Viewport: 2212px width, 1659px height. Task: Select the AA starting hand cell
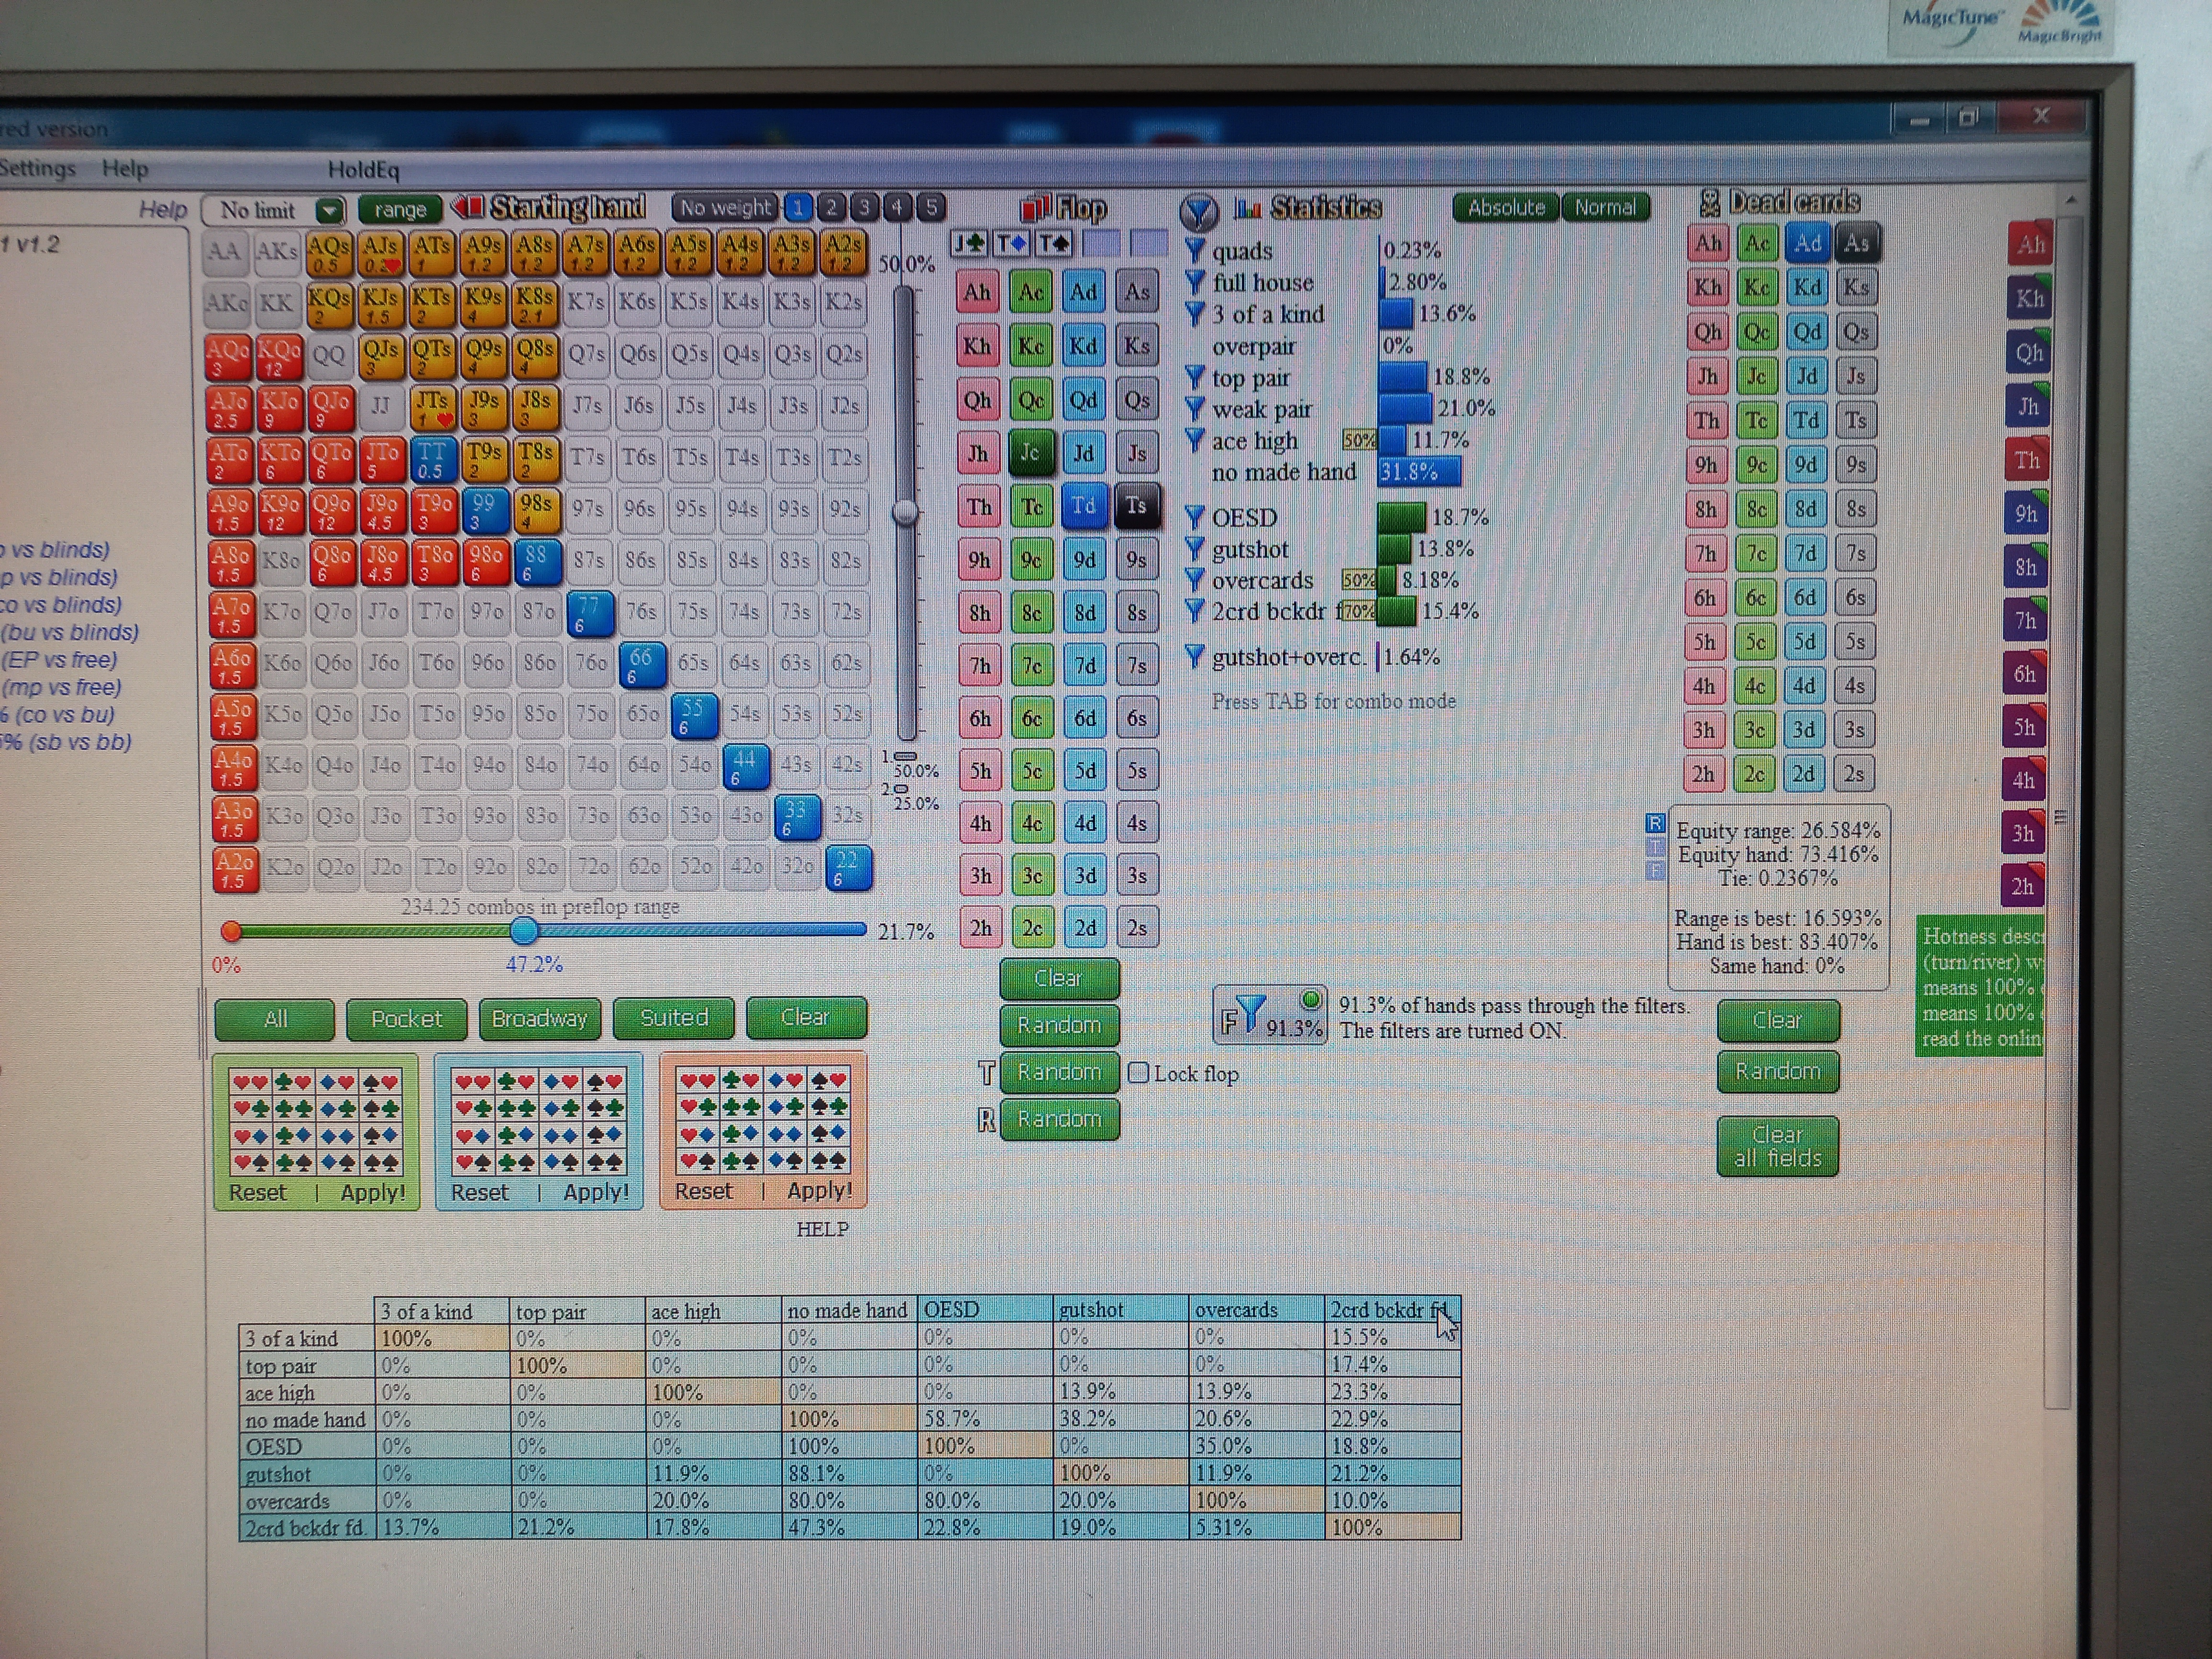tap(225, 252)
